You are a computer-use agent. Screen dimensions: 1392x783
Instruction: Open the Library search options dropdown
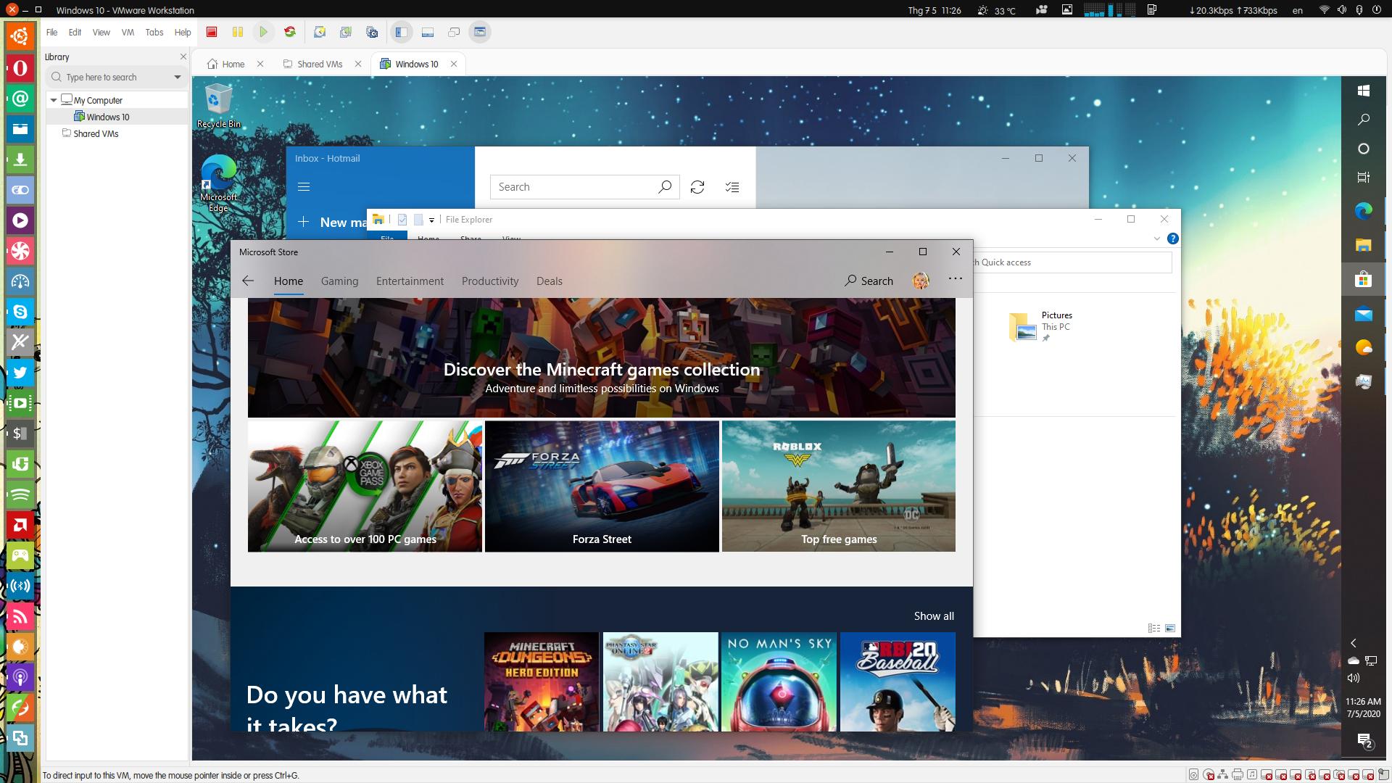coord(177,78)
